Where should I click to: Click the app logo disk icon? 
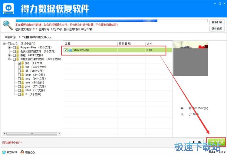click(x=8, y=9)
